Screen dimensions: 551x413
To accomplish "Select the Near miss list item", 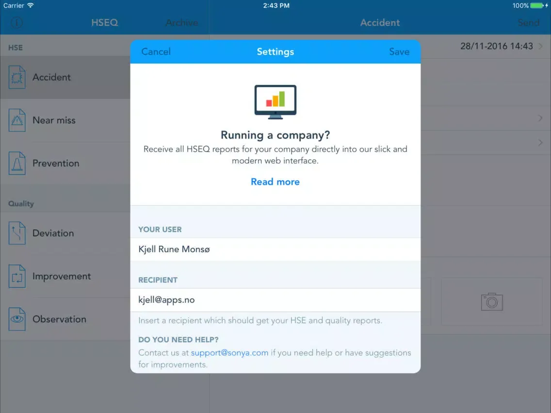I will [x=54, y=121].
